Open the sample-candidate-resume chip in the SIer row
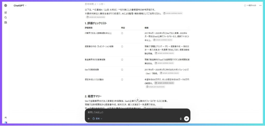This screenshot has width=265, height=126. click(170, 73)
